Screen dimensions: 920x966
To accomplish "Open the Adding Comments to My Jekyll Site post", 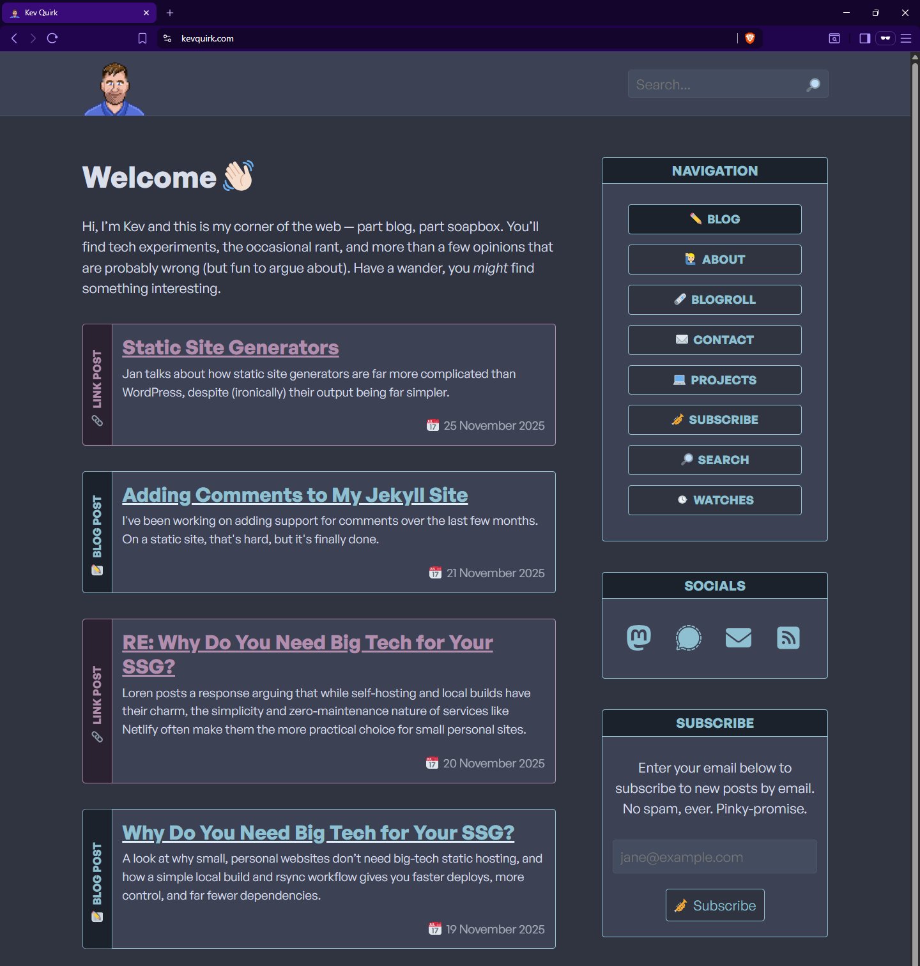I will (x=295, y=495).
